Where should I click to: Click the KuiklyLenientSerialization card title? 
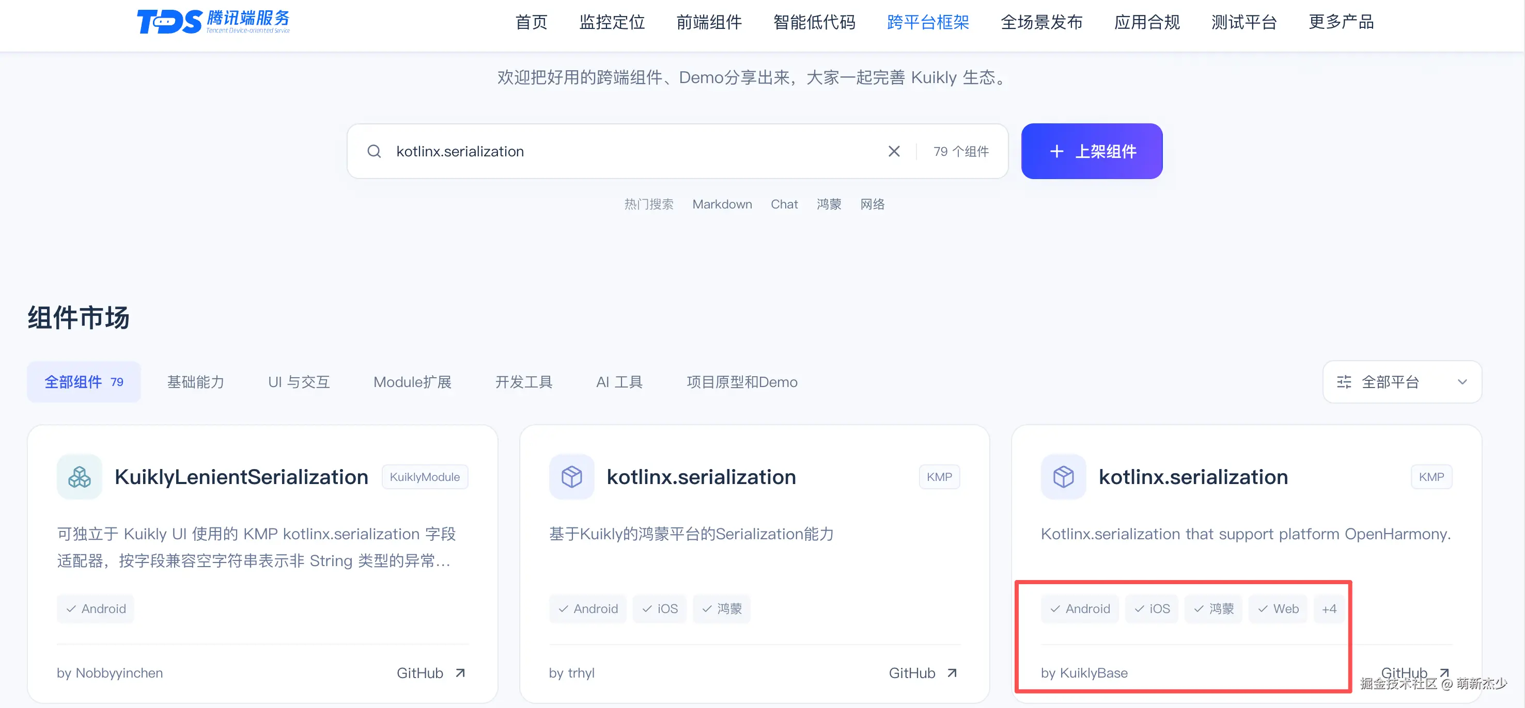tap(241, 477)
